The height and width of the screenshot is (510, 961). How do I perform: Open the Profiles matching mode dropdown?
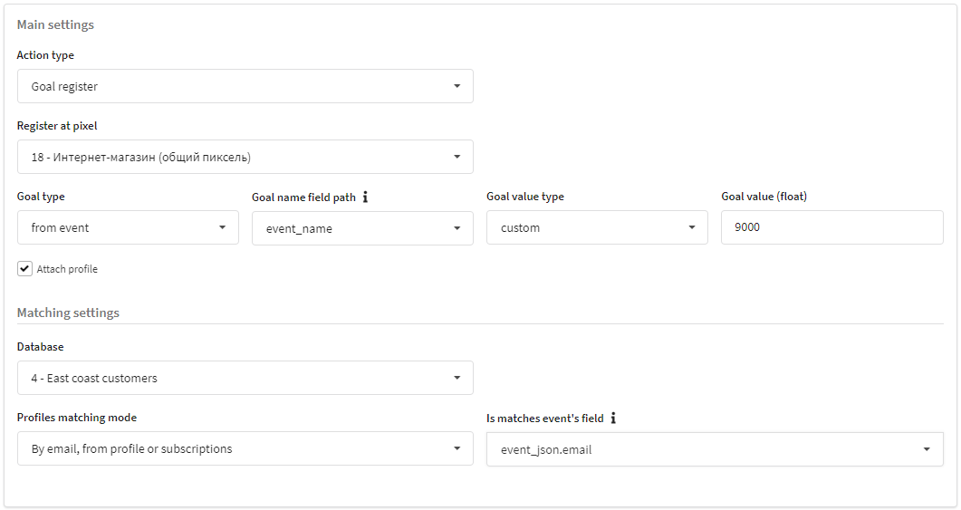pos(245,448)
